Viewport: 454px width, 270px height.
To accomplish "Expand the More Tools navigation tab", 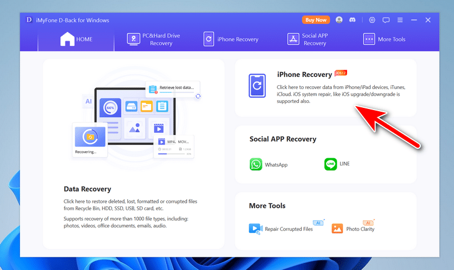I will click(384, 39).
